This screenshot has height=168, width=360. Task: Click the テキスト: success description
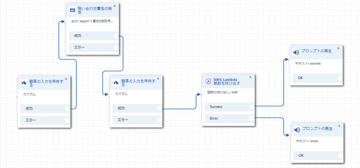click(x=308, y=63)
